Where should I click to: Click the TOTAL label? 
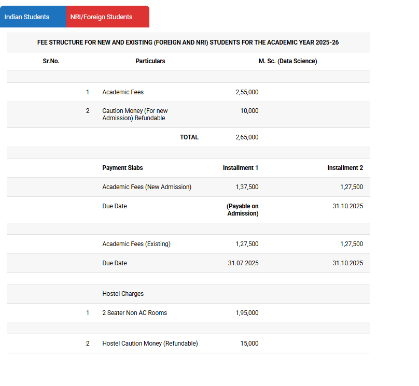(x=189, y=137)
